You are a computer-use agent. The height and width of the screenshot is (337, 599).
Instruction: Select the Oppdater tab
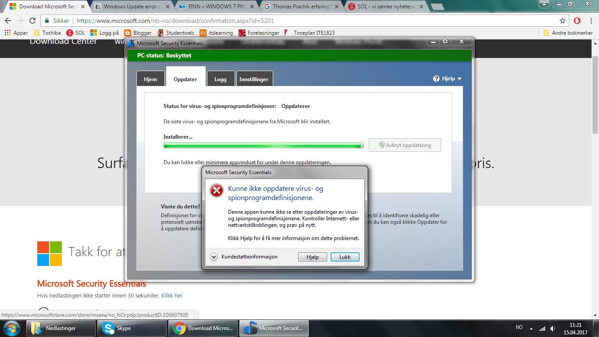tap(185, 79)
